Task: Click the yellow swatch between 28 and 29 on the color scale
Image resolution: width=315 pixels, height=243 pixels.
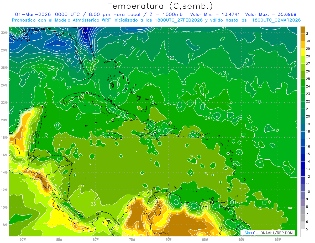Action: point(303,52)
